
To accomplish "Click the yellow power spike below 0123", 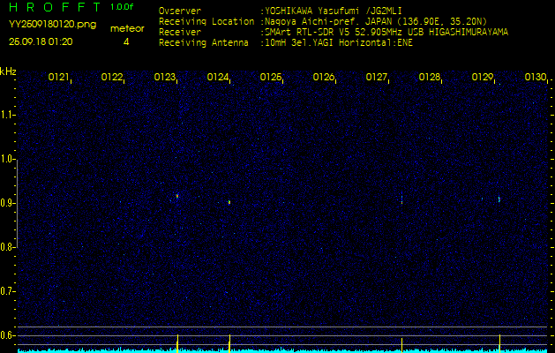I will 177,343.
